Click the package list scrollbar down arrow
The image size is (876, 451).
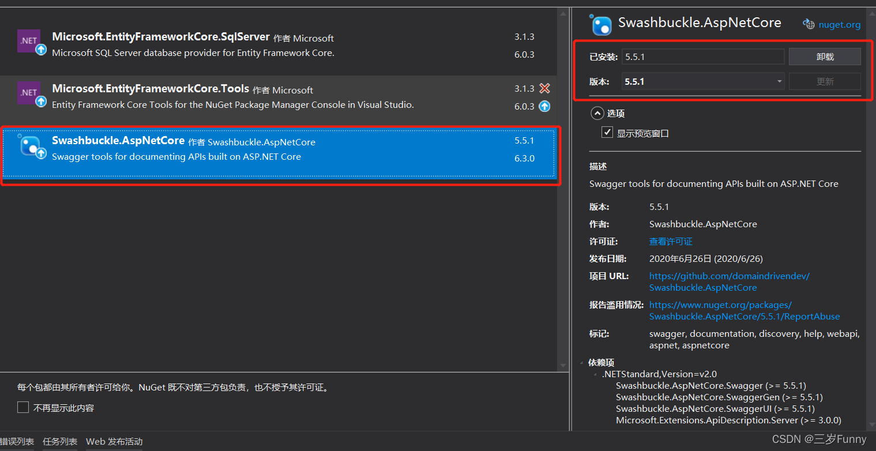563,366
